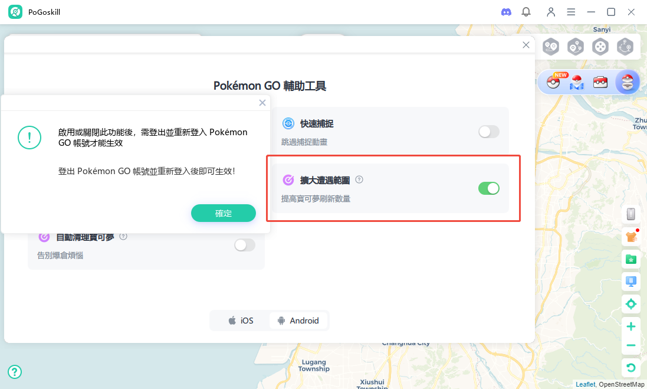Image resolution: width=647 pixels, height=389 pixels.
Task: Open the red toolbox icon
Action: click(x=600, y=82)
